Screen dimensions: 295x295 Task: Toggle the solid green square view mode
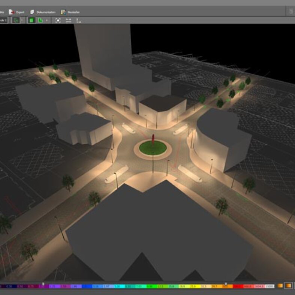pos(32,20)
